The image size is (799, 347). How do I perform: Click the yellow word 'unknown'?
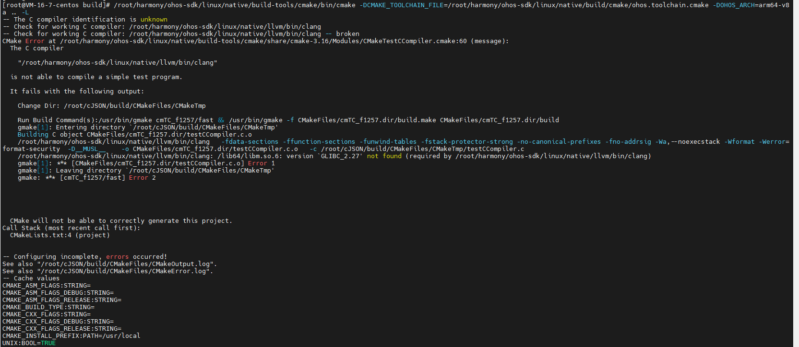tap(154, 20)
